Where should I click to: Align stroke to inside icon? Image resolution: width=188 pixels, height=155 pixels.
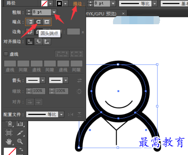coord(38,42)
